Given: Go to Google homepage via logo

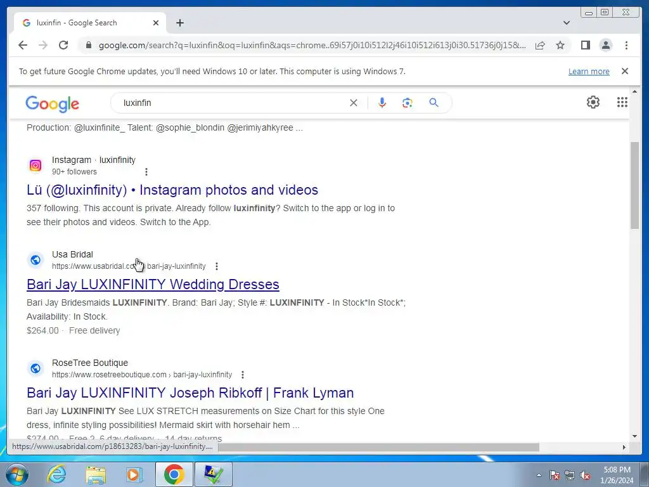Looking at the screenshot, I should tap(52, 103).
